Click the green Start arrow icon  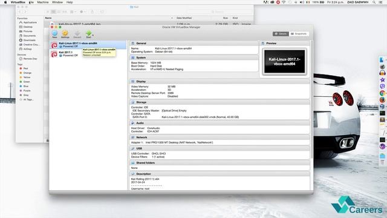tap(89, 34)
